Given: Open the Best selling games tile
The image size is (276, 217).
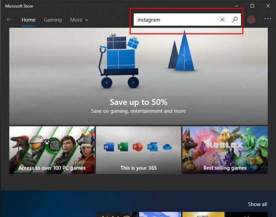Looking at the screenshot, I should click(x=225, y=150).
